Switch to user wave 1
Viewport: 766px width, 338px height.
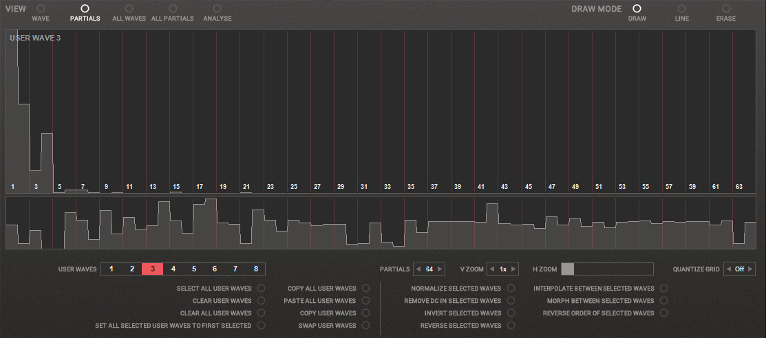[111, 269]
